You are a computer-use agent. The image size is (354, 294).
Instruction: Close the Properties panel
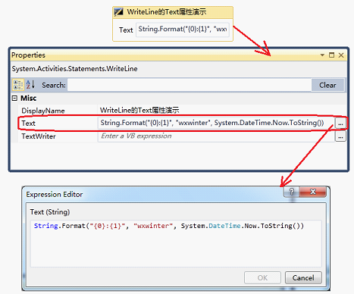pos(341,55)
